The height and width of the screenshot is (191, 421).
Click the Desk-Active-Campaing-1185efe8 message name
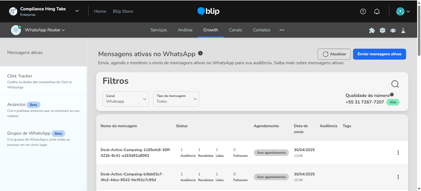[136, 153]
